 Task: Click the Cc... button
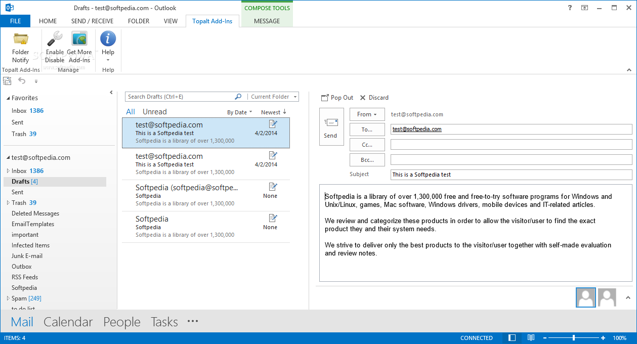(367, 145)
